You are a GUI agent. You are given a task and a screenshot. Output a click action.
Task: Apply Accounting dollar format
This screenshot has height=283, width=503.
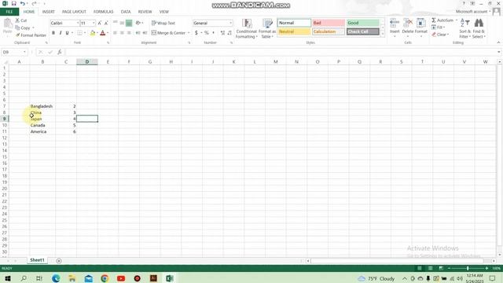pos(196,33)
